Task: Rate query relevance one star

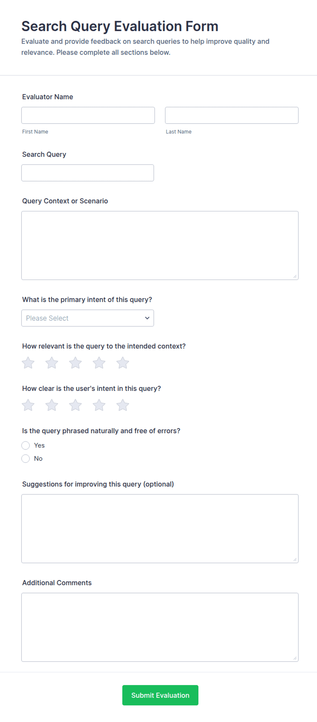Action: 28,363
